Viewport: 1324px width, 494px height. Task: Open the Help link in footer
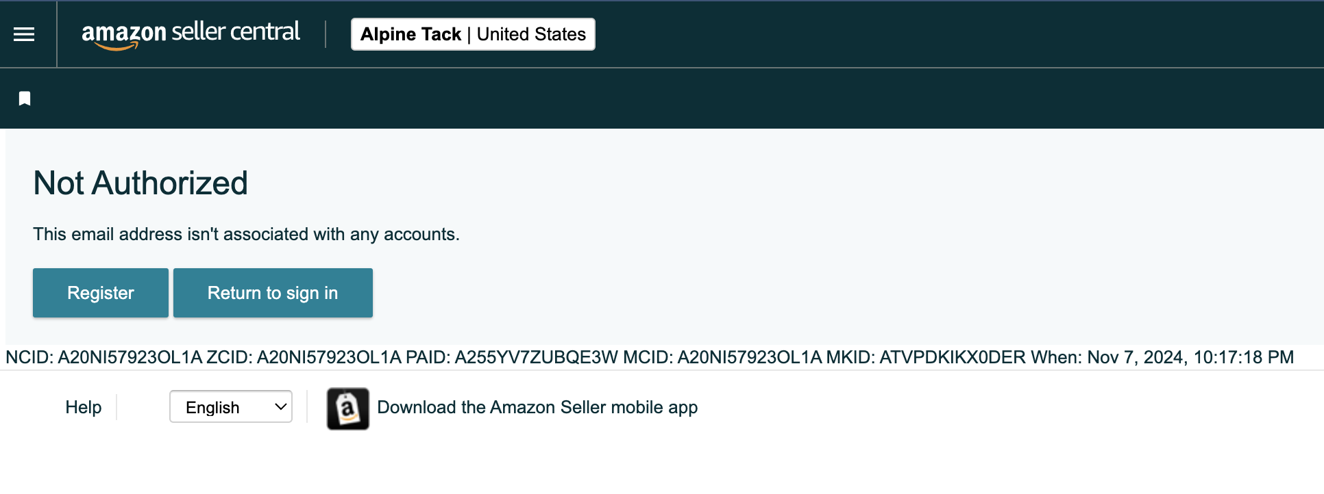coord(84,407)
